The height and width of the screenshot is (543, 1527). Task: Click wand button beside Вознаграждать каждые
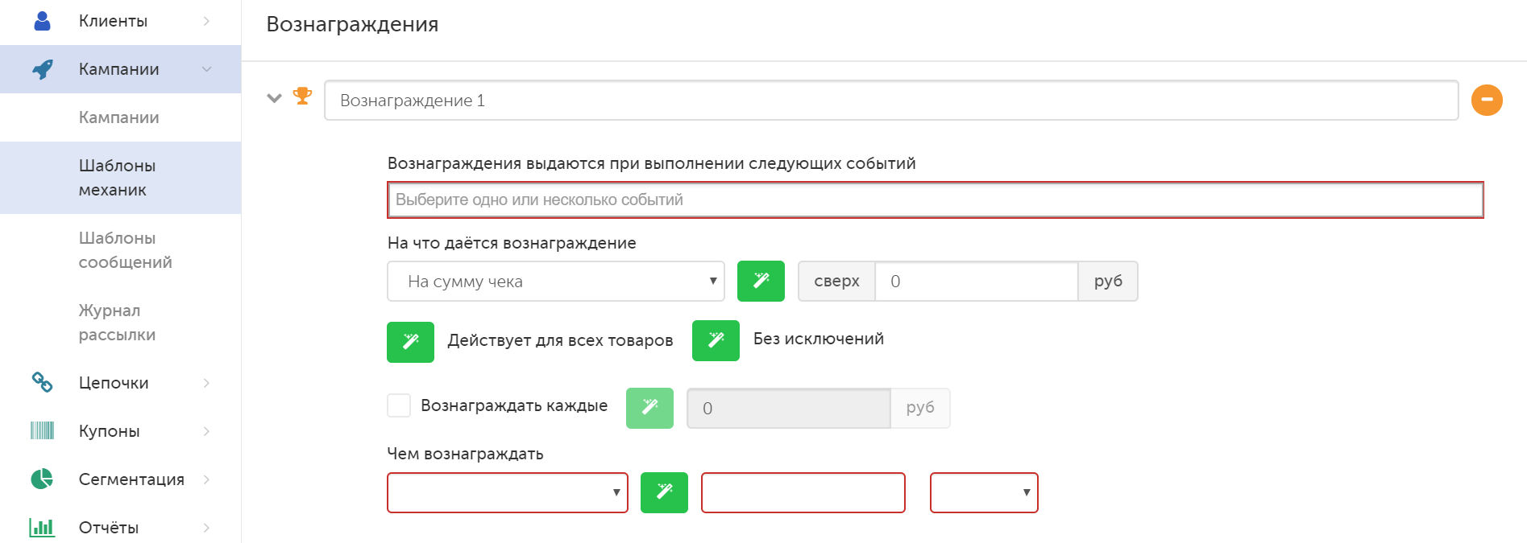(x=649, y=408)
